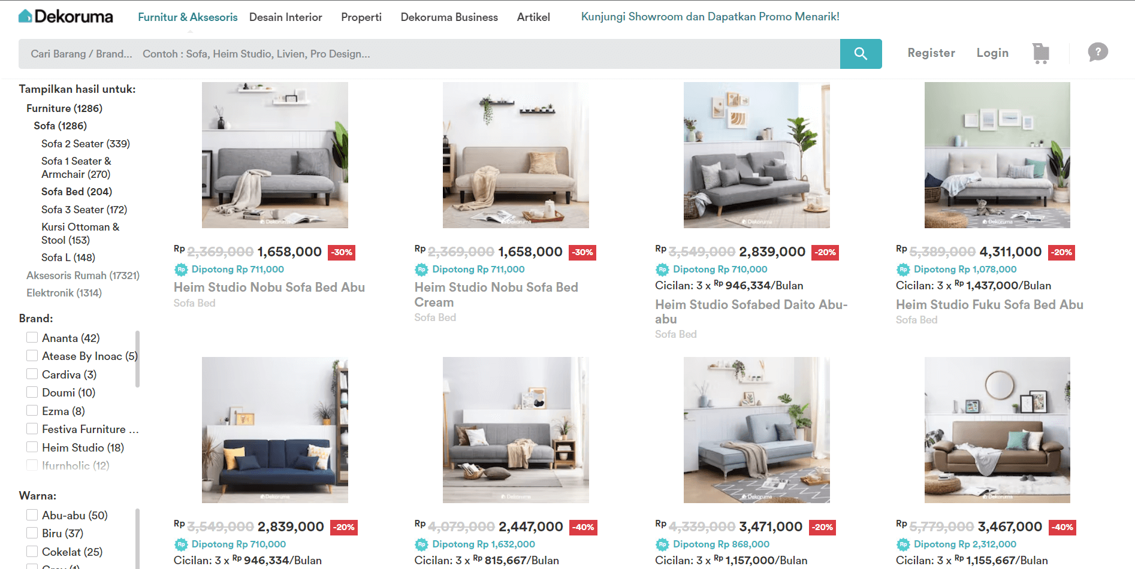
Task: Select the Sofa 2 Seater subcategory
Action: (86, 144)
